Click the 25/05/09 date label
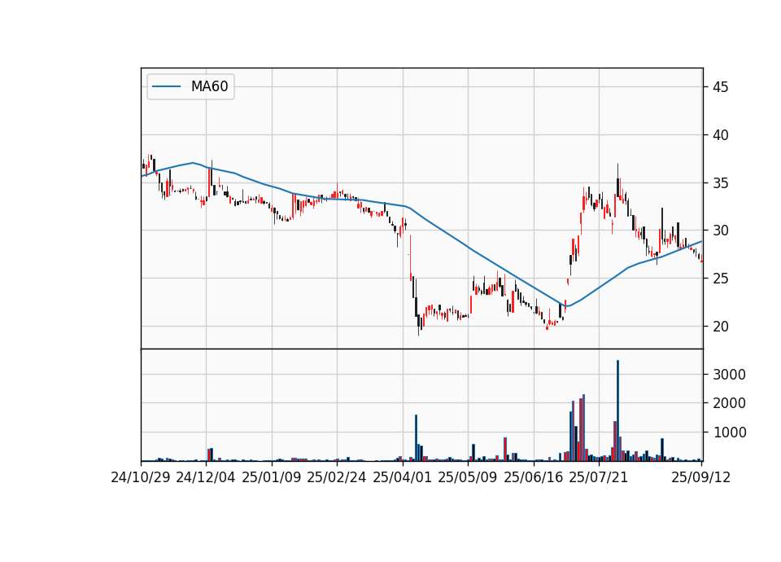Image resolution: width=781 pixels, height=562 pixels. click(468, 477)
